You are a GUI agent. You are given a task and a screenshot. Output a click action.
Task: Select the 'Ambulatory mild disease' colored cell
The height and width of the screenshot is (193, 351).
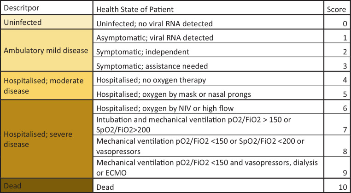pyautogui.click(x=46, y=51)
